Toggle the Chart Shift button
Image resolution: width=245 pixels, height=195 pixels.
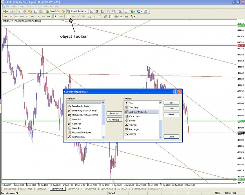pyautogui.click(x=126, y=11)
